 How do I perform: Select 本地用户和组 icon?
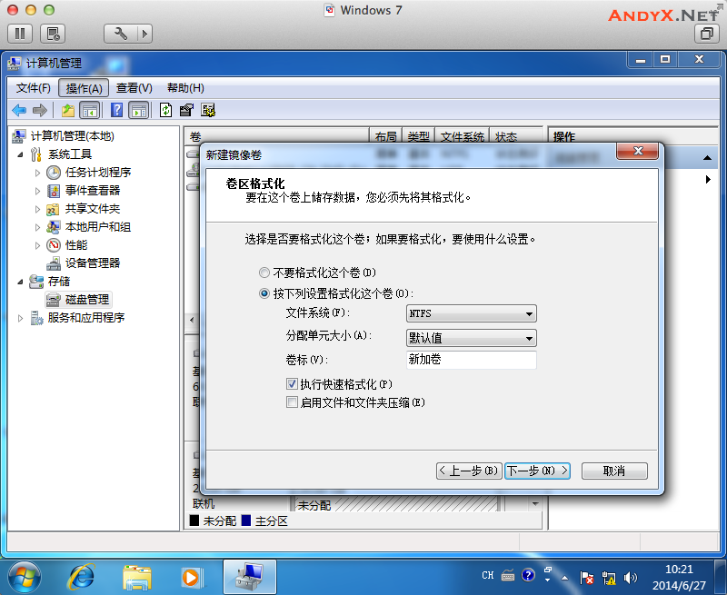click(x=54, y=227)
